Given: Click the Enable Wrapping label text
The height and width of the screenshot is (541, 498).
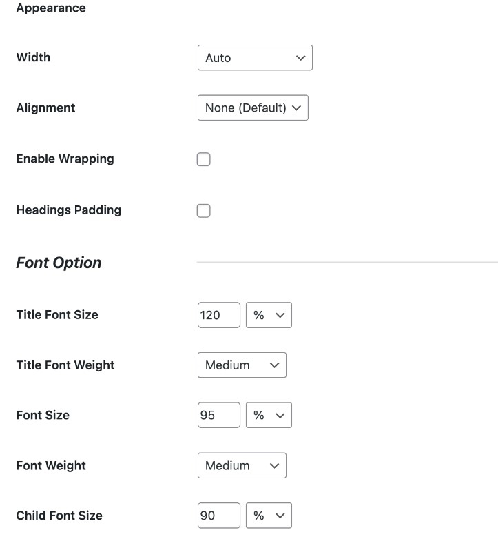Looking at the screenshot, I should (65, 159).
